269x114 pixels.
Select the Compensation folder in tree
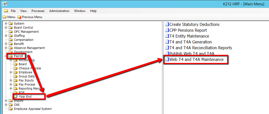click(x=24, y=40)
